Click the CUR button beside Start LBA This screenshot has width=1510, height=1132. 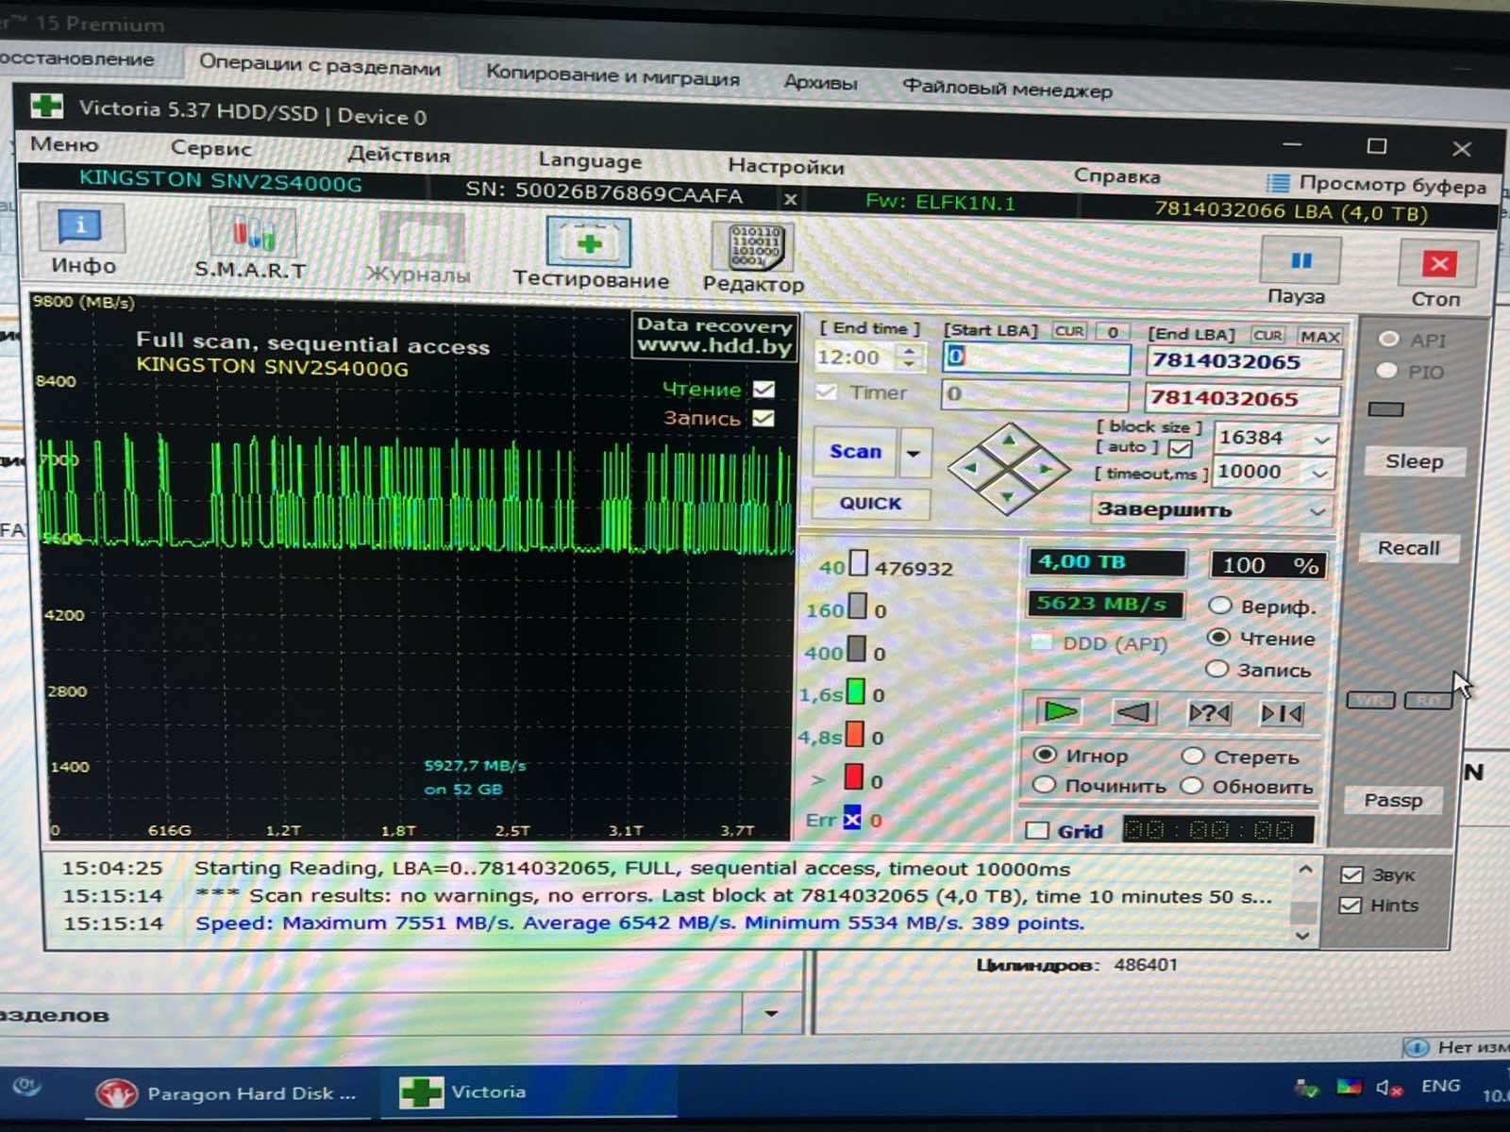coord(1068,331)
